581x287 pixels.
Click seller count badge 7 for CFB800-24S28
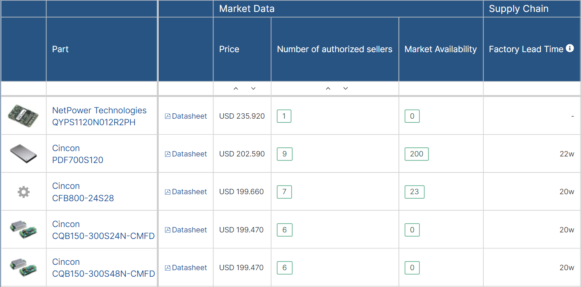(x=284, y=192)
